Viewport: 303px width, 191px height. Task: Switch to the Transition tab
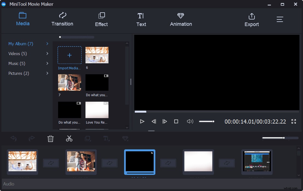(62, 19)
